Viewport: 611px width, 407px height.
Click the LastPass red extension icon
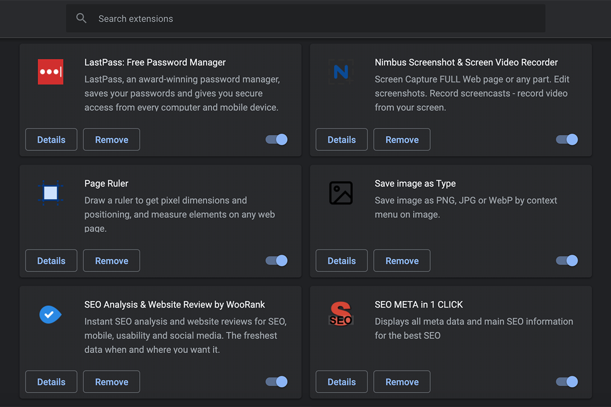[x=50, y=72]
